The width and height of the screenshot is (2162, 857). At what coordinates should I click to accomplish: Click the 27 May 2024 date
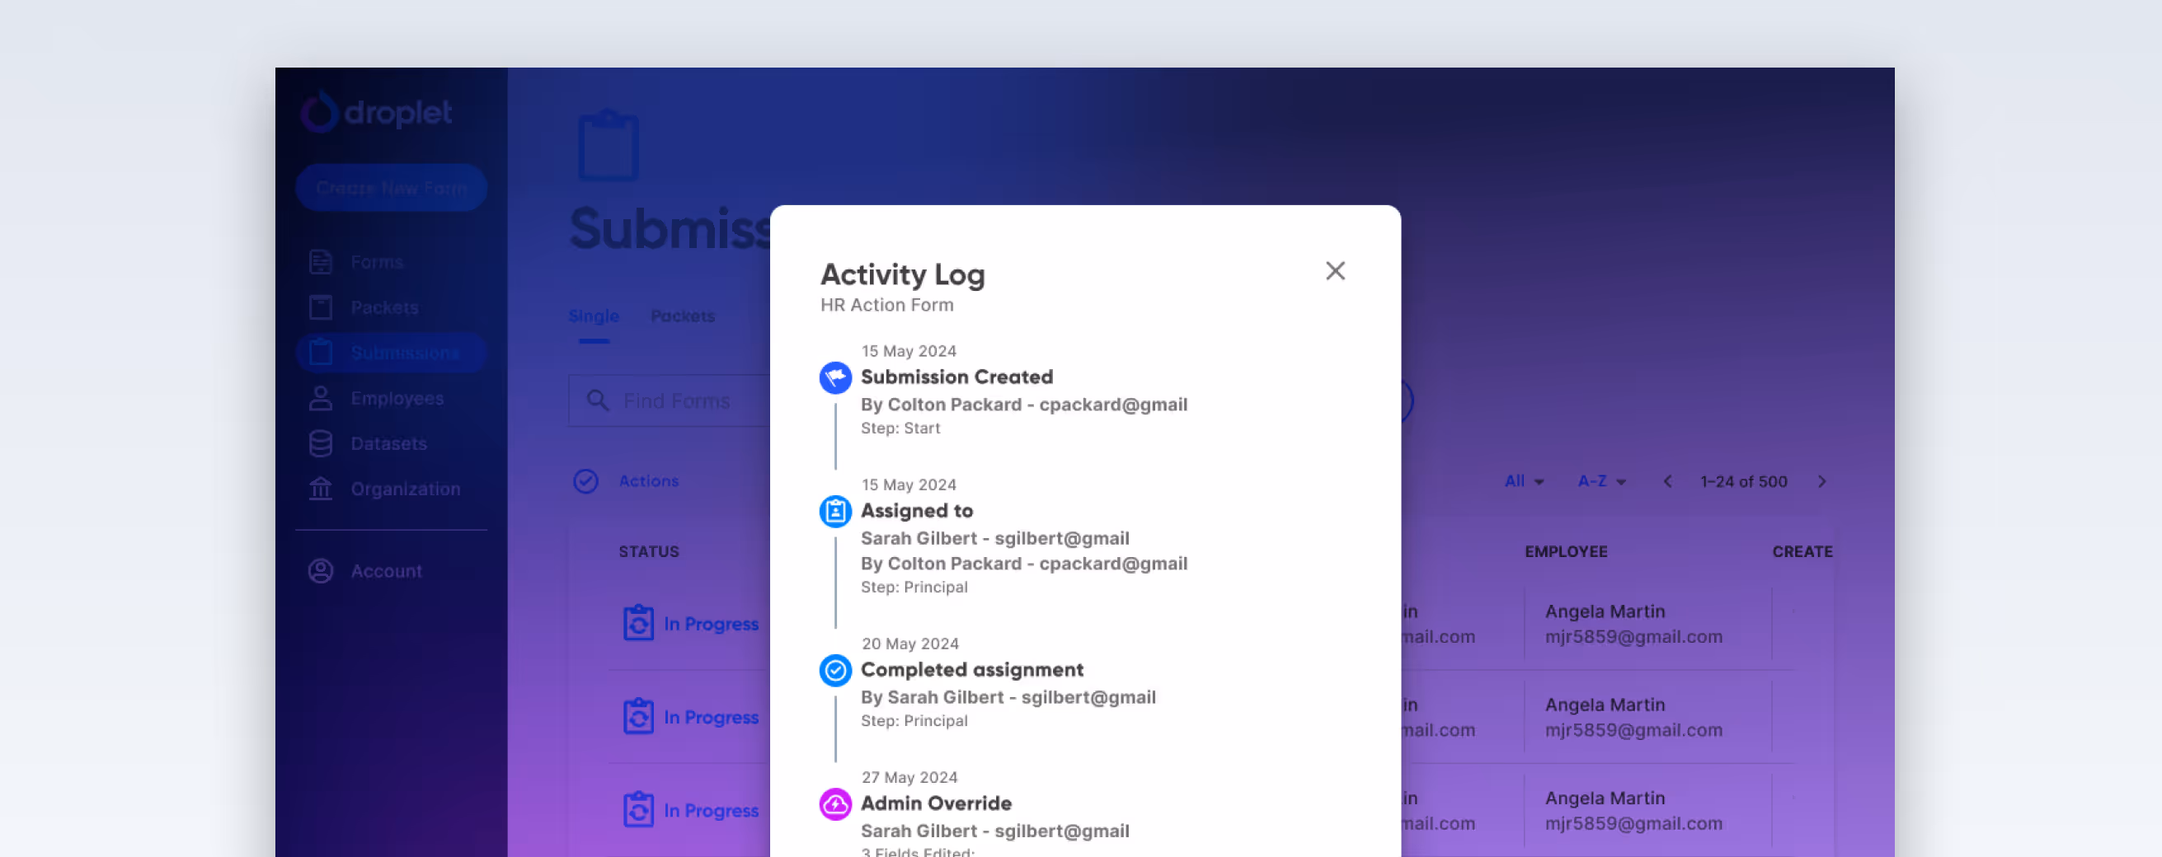pyautogui.click(x=909, y=777)
